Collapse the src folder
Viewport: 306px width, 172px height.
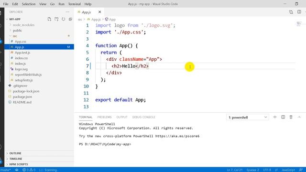click(15, 36)
